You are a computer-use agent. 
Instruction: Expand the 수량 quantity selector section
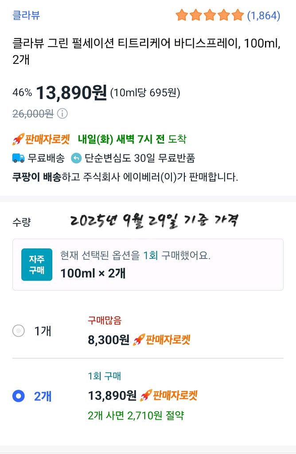21,221
